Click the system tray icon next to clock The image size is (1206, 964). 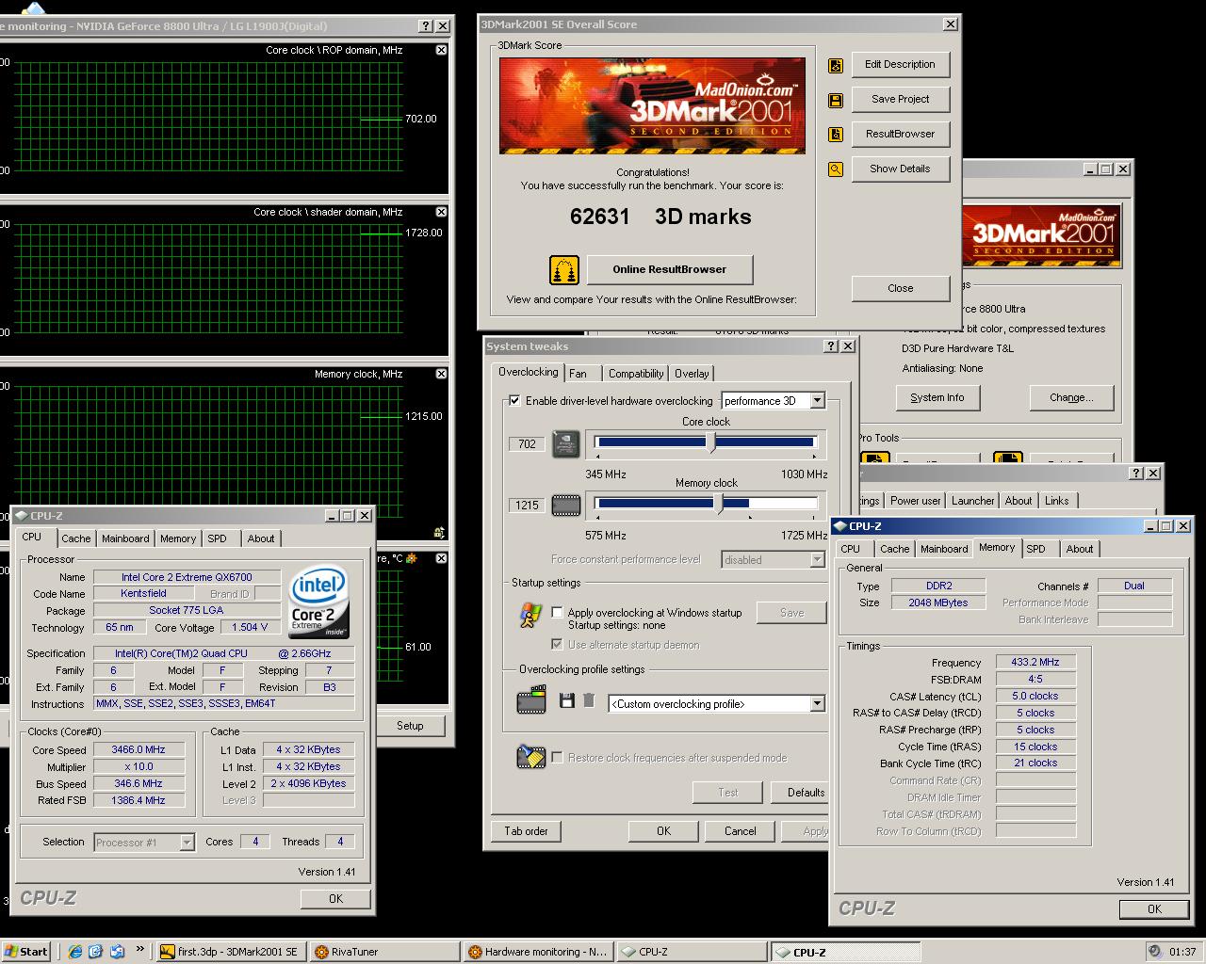click(x=1155, y=952)
